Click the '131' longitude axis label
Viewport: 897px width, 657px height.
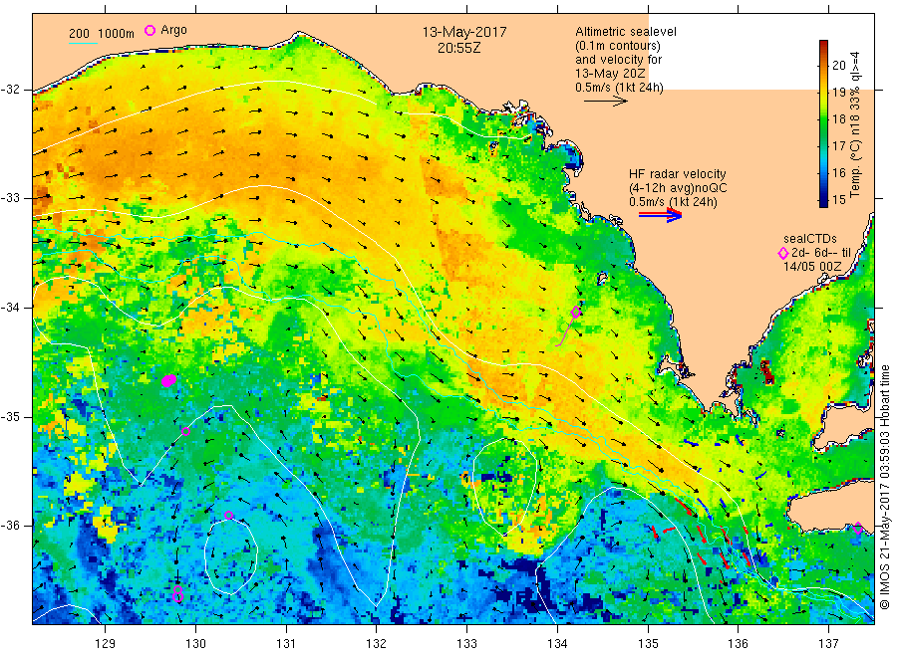(286, 644)
